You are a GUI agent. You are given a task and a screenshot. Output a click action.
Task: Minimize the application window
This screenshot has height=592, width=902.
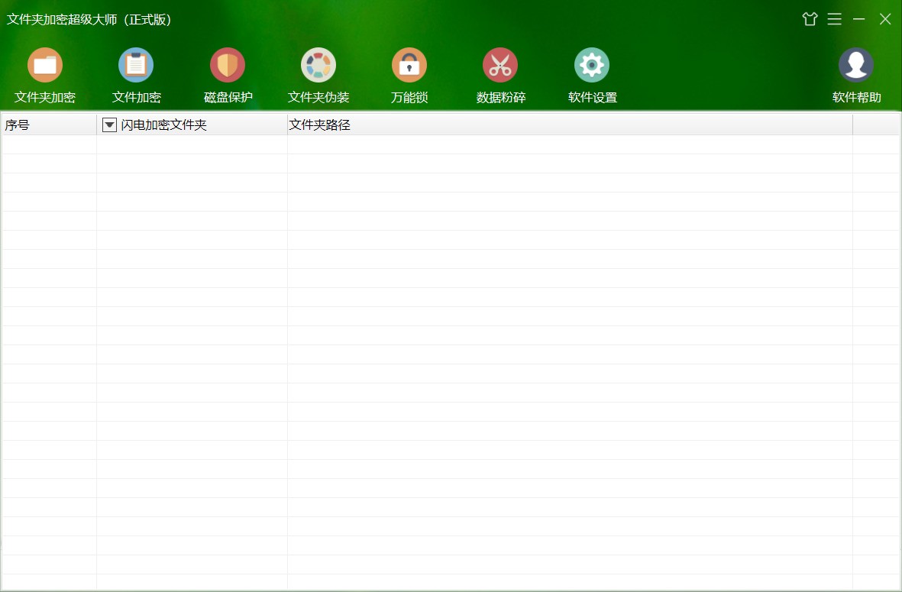point(859,19)
